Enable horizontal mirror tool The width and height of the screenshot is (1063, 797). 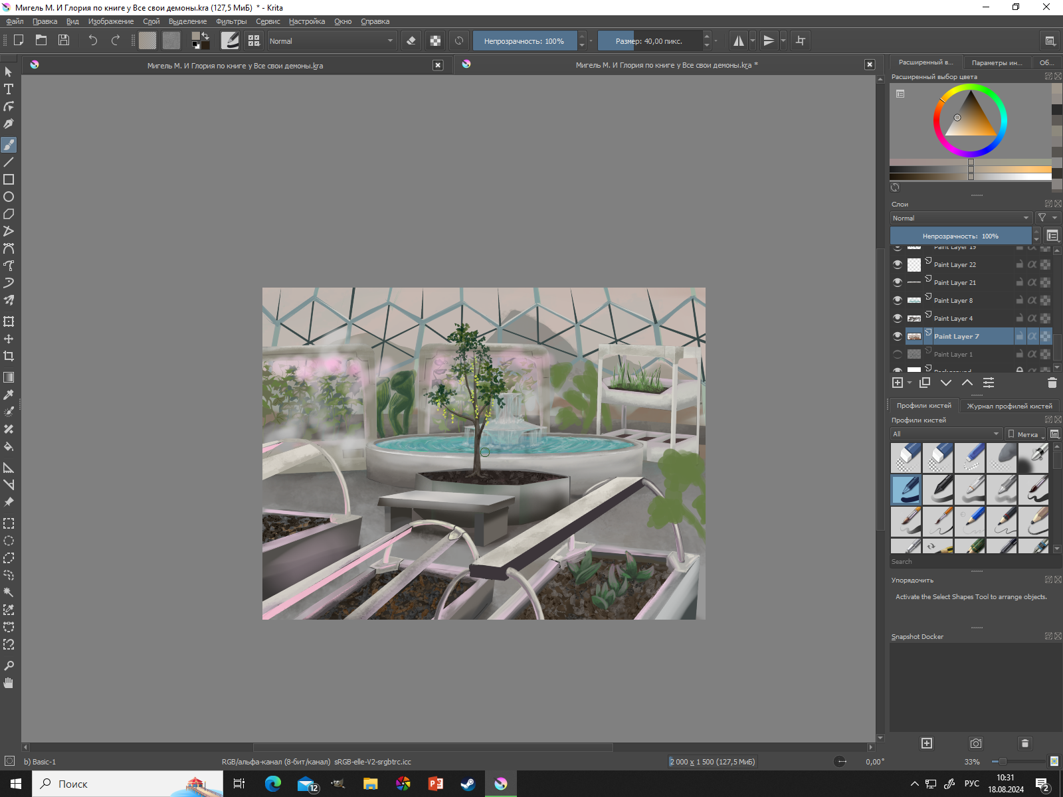click(x=738, y=41)
